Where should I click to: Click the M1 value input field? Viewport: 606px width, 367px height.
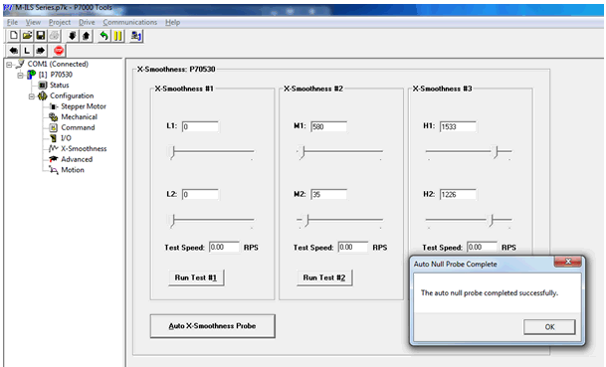pos(328,126)
